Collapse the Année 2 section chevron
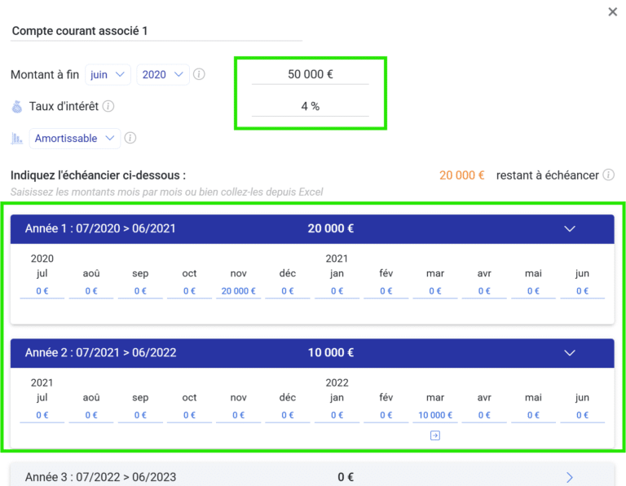Image resolution: width=626 pixels, height=486 pixels. [x=570, y=353]
